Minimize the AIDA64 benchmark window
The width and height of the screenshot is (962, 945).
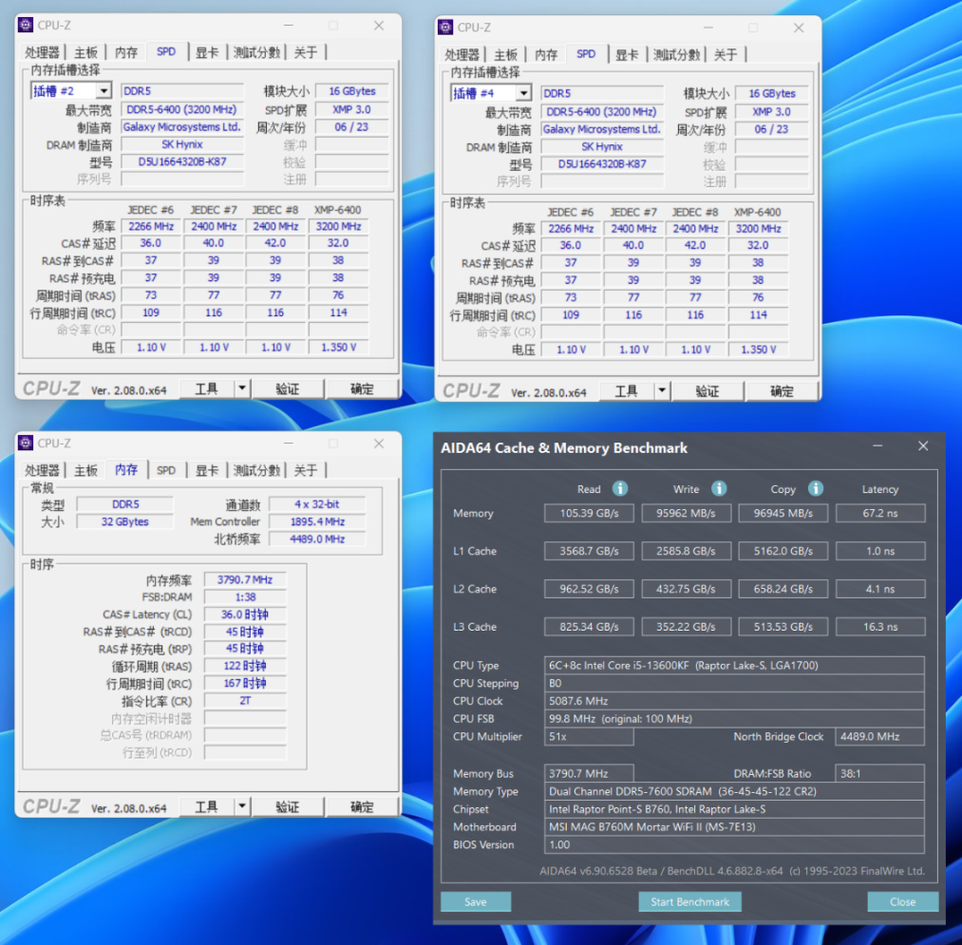(877, 446)
